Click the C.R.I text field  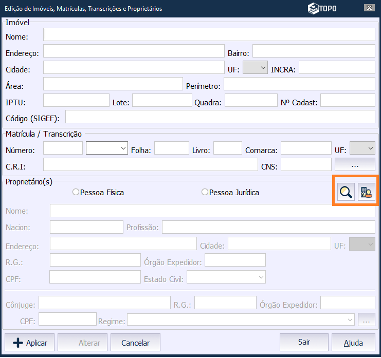(x=150, y=164)
